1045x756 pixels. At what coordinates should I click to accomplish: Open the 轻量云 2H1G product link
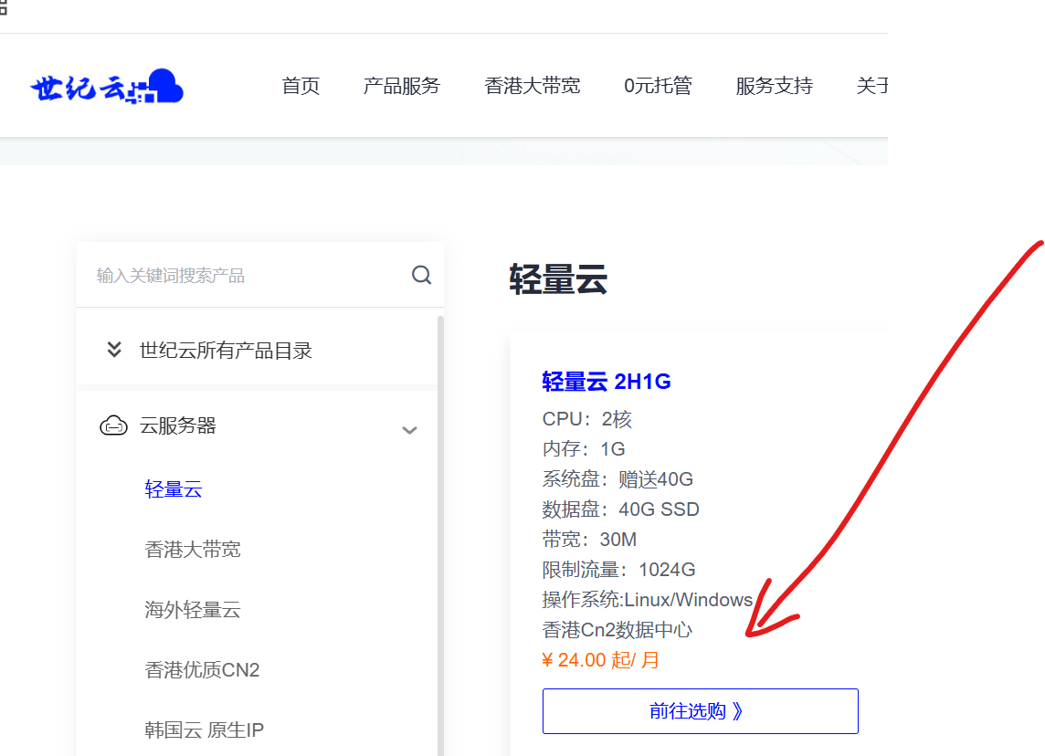607,382
